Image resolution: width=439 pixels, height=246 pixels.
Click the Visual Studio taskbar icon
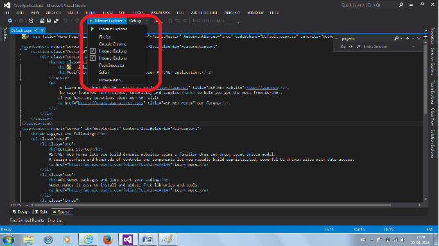coord(127,240)
